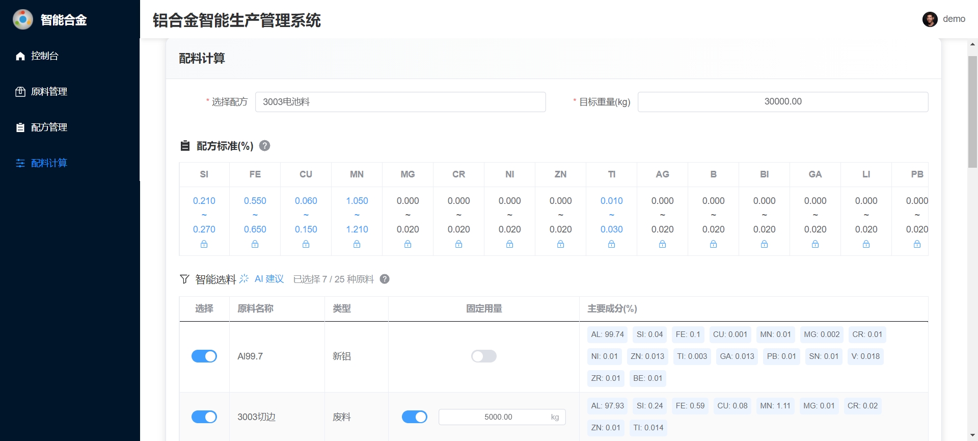Click the 固定用量 column header

pyautogui.click(x=483, y=308)
